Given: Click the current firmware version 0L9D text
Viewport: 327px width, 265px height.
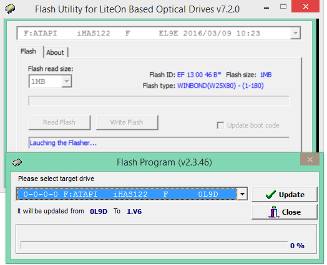Looking at the screenshot, I should coord(99,212).
